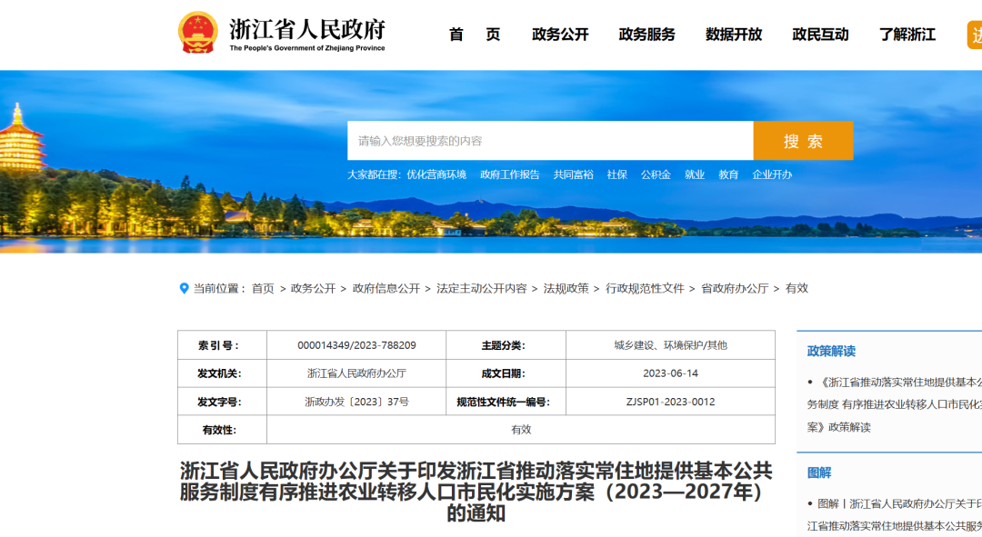Open the 首页 navigation menu item

475,35
